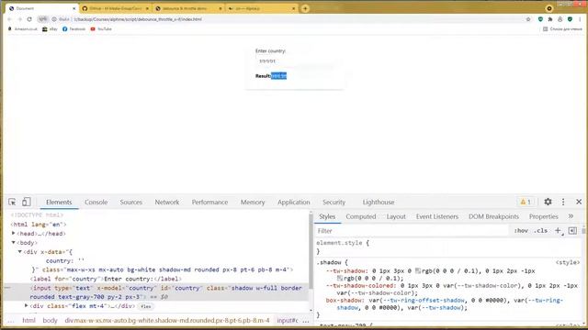Open DevTools settings gear
This screenshot has width=588, height=330.
(548, 202)
